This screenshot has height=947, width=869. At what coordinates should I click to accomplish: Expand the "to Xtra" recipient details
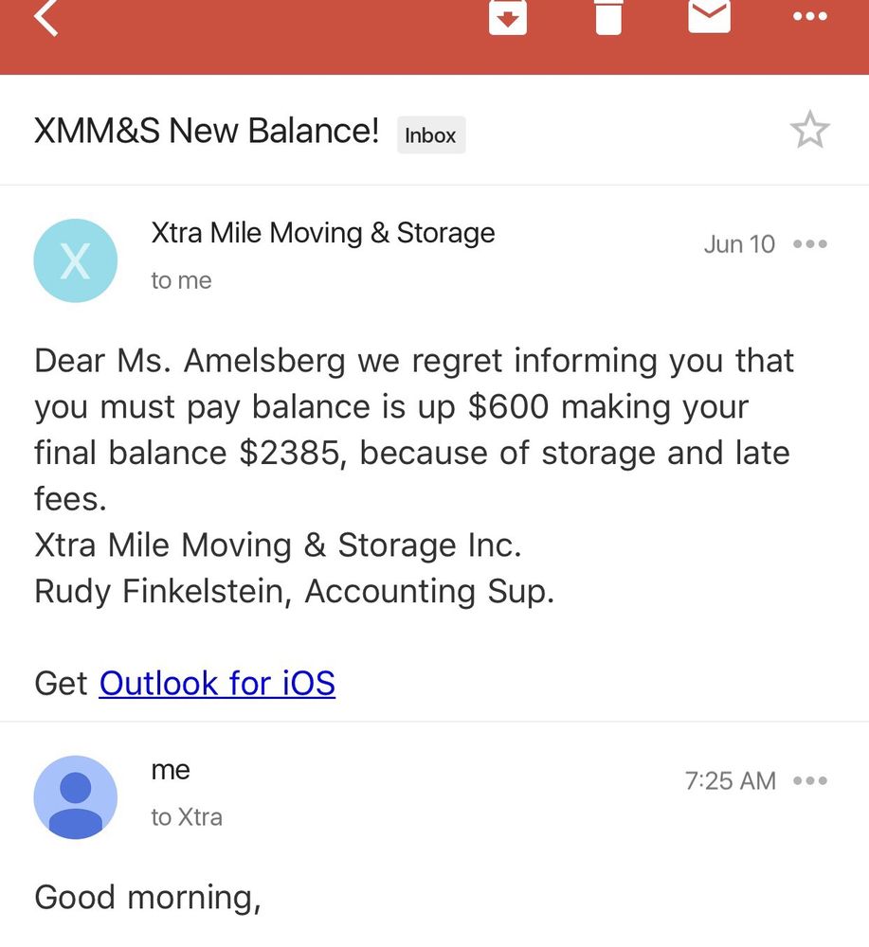coord(187,817)
